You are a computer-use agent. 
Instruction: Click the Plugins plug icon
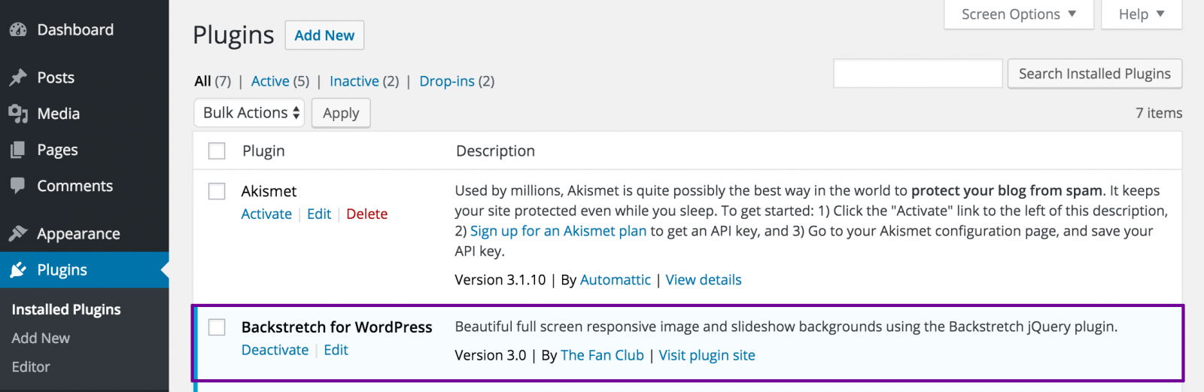[18, 269]
